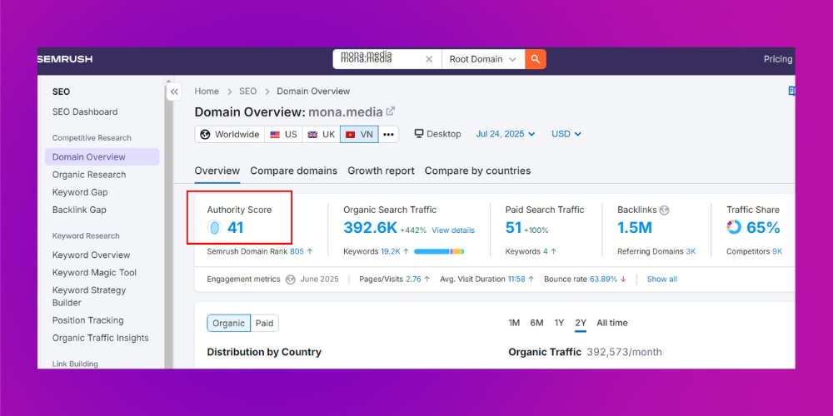Open Referring Domains 3K link
The image size is (833, 416).
click(690, 251)
